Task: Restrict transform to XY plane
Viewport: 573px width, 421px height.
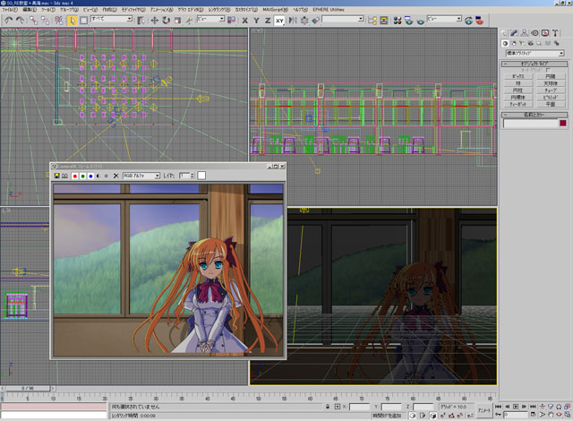Action: coord(279,21)
